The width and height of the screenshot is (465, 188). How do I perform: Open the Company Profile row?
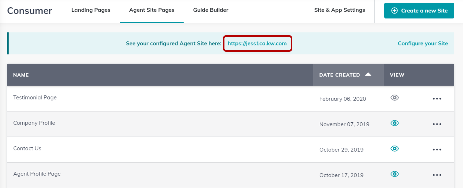tap(230, 124)
